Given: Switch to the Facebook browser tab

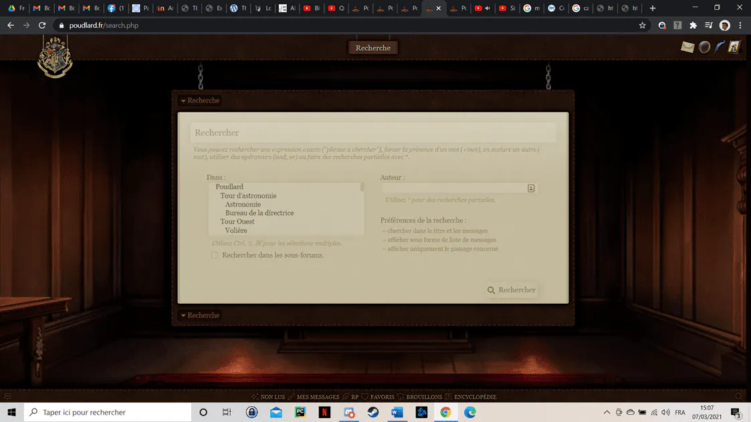Looking at the screenshot, I should coord(116,8).
